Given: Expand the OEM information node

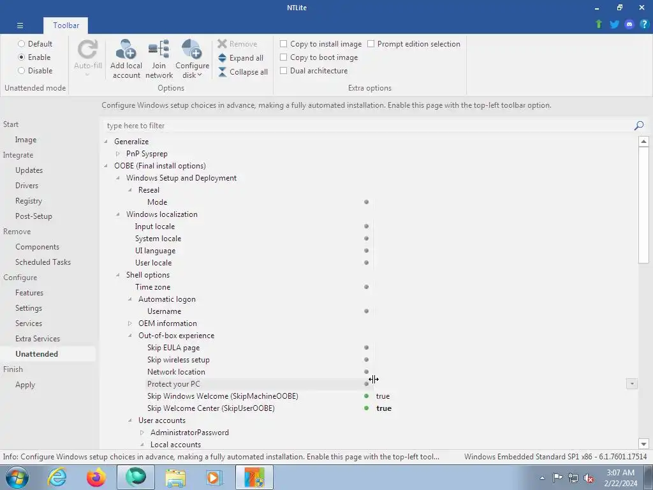Looking at the screenshot, I should click(130, 323).
